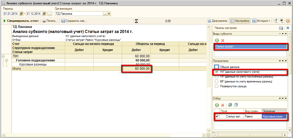This screenshot has height=138, width=293.
Task: Click the red delete icon under Виды субконто
Action: pyautogui.click(x=223, y=40)
